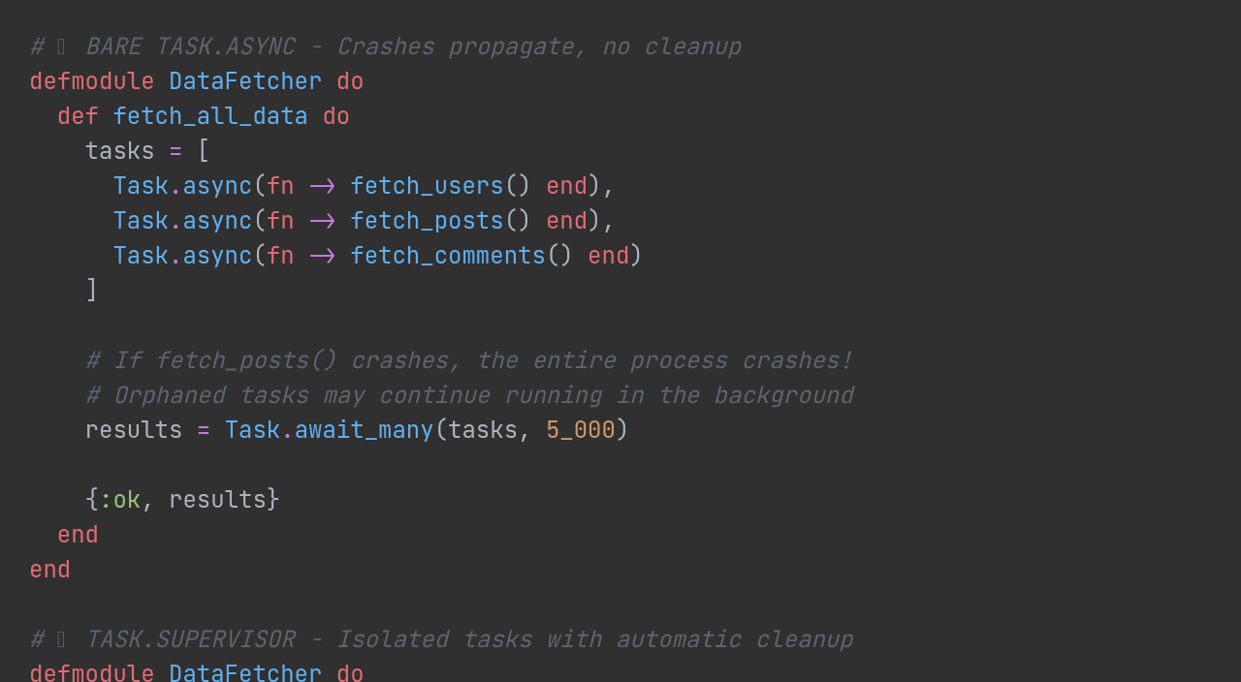This screenshot has width=1241, height=682.
Task: Click the 'tasks' variable before the equals sign
Action: point(119,151)
